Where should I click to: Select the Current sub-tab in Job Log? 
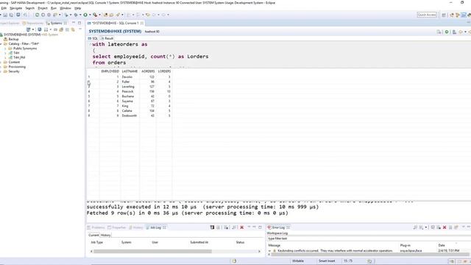[93, 236]
